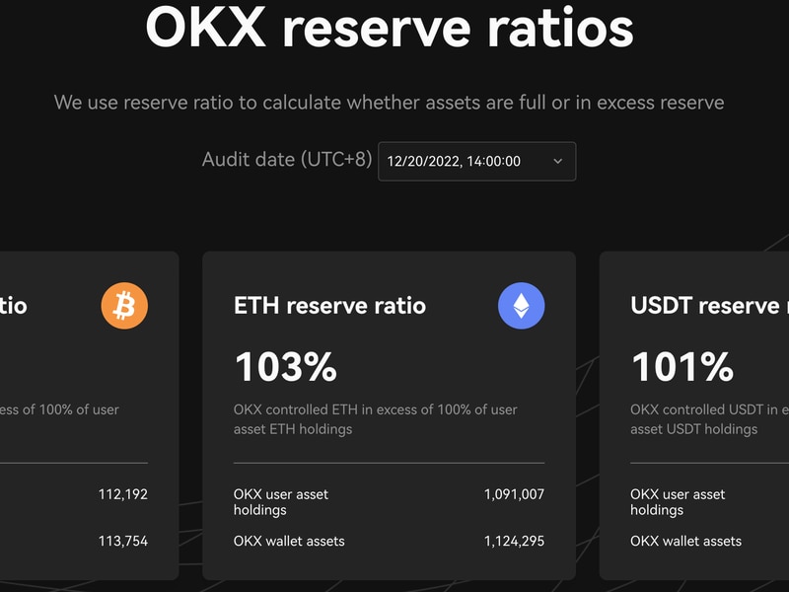Click the reserve ratio explanation subtitle
This screenshot has height=592, width=789.
pos(389,103)
